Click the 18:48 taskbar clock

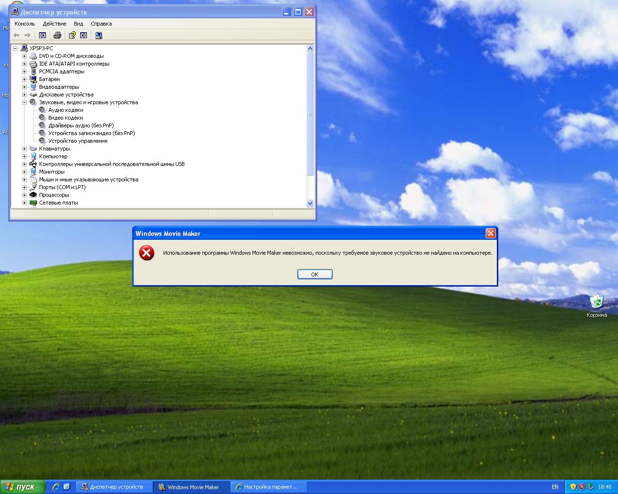point(604,487)
